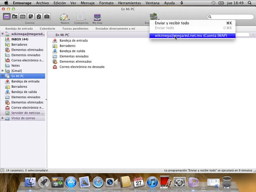This screenshot has height=192, width=256.
Task: Expand Vistas de correo group
Action: tap(2, 118)
